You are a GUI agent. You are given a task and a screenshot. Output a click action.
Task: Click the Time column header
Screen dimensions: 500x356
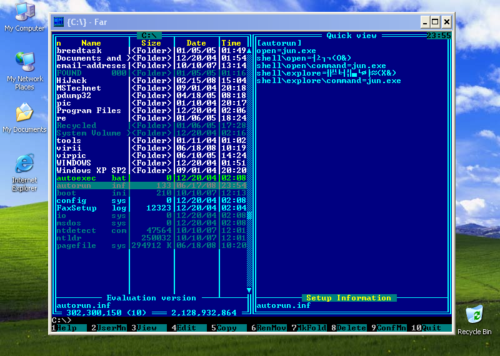tap(231, 43)
